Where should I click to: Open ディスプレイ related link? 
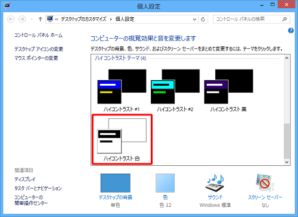25,179
